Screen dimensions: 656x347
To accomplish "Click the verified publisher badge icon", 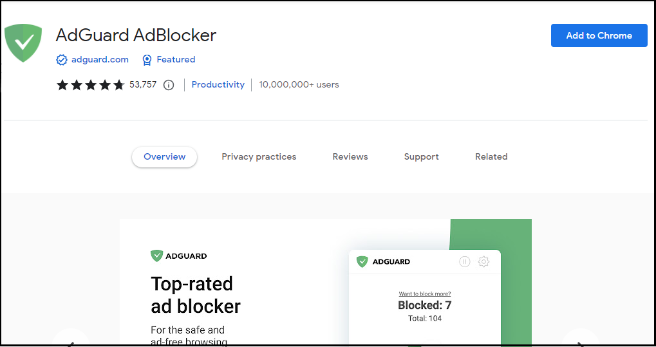I will coord(62,60).
